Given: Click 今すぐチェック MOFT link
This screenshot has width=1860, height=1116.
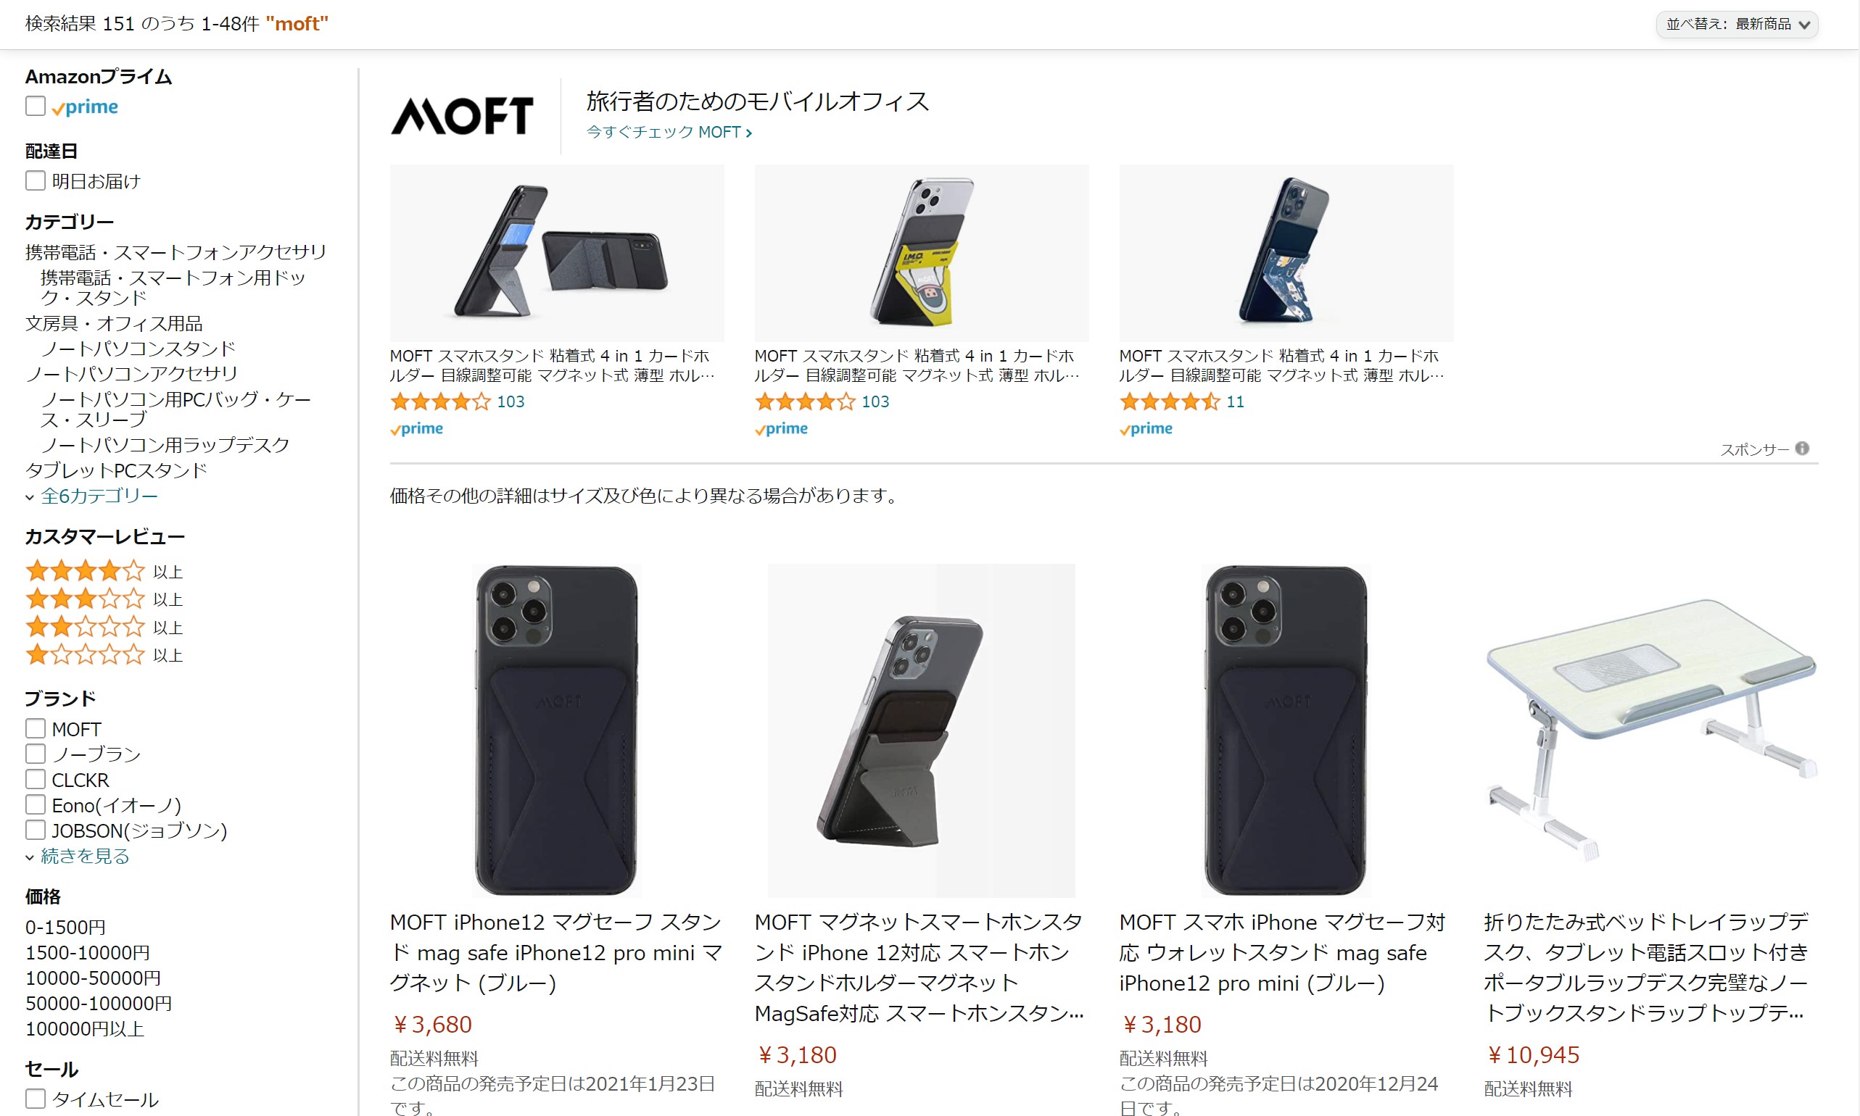Looking at the screenshot, I should point(669,132).
